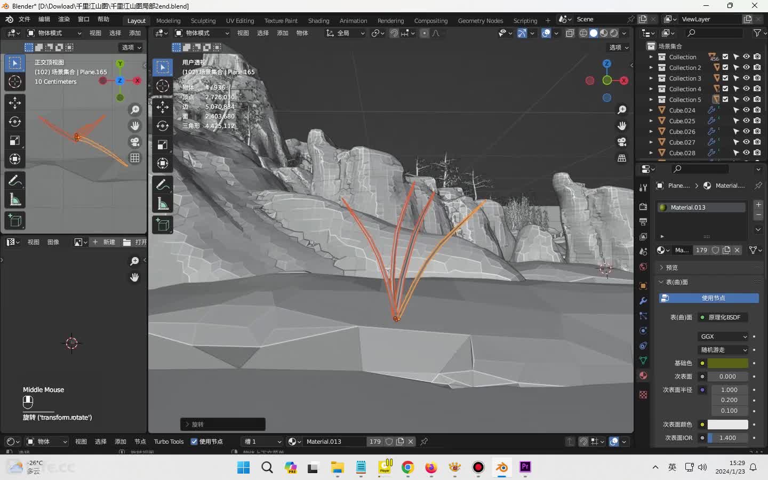This screenshot has height=480, width=768.
Task: Click the 基础色 olive color swatch
Action: pyautogui.click(x=727, y=363)
